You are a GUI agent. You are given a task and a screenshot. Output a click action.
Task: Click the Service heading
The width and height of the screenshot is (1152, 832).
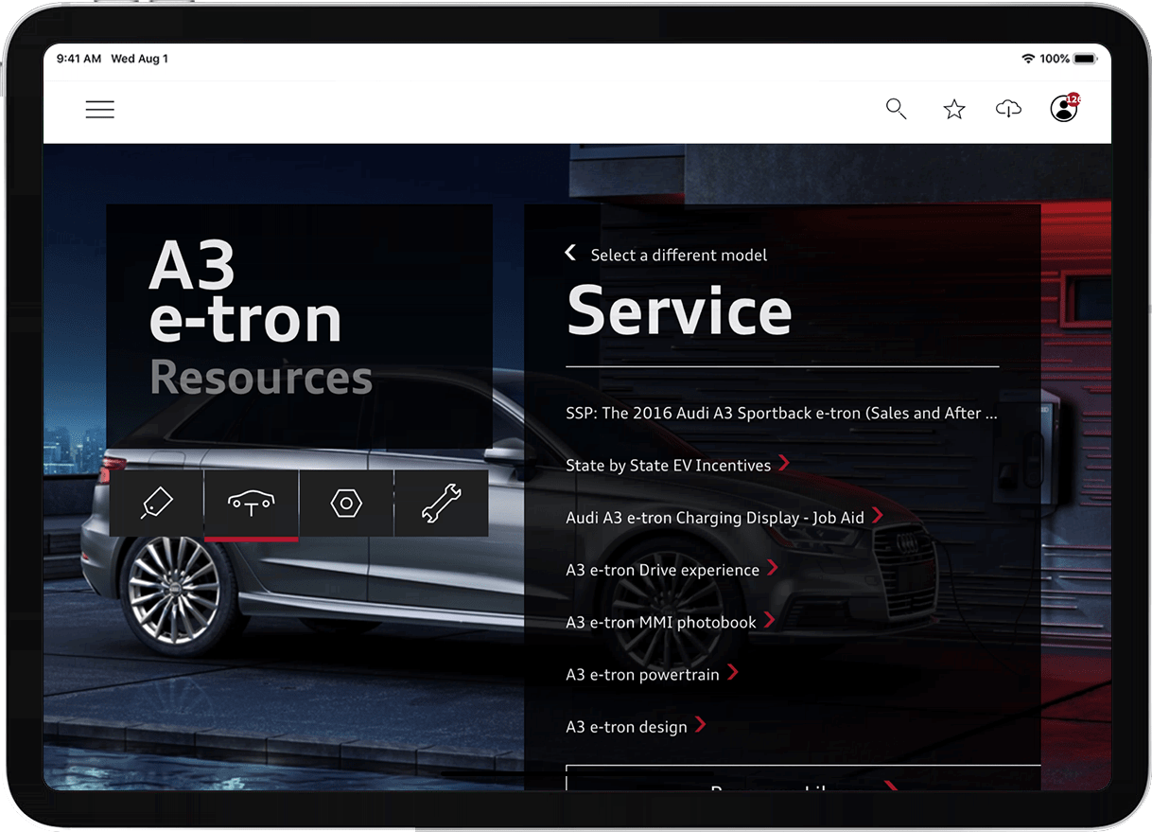(679, 311)
